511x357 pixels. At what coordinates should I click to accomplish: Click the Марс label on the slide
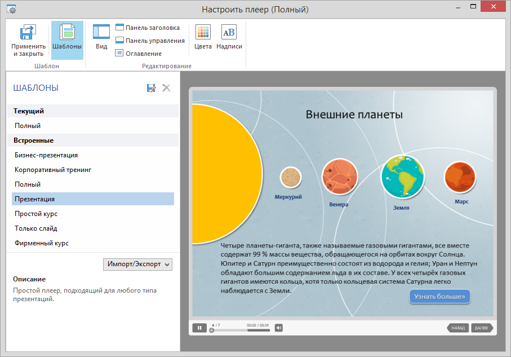(x=461, y=202)
